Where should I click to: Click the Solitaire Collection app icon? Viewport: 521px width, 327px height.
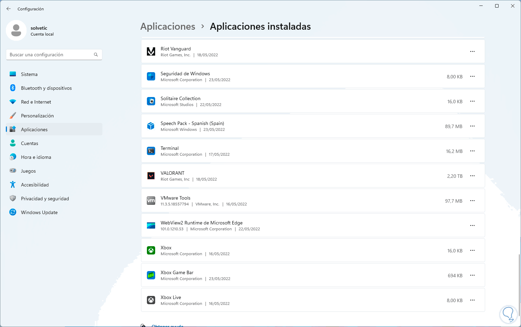click(x=151, y=101)
